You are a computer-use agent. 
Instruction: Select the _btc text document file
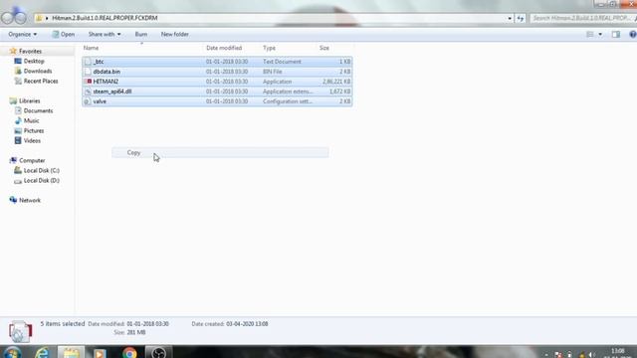(x=217, y=62)
